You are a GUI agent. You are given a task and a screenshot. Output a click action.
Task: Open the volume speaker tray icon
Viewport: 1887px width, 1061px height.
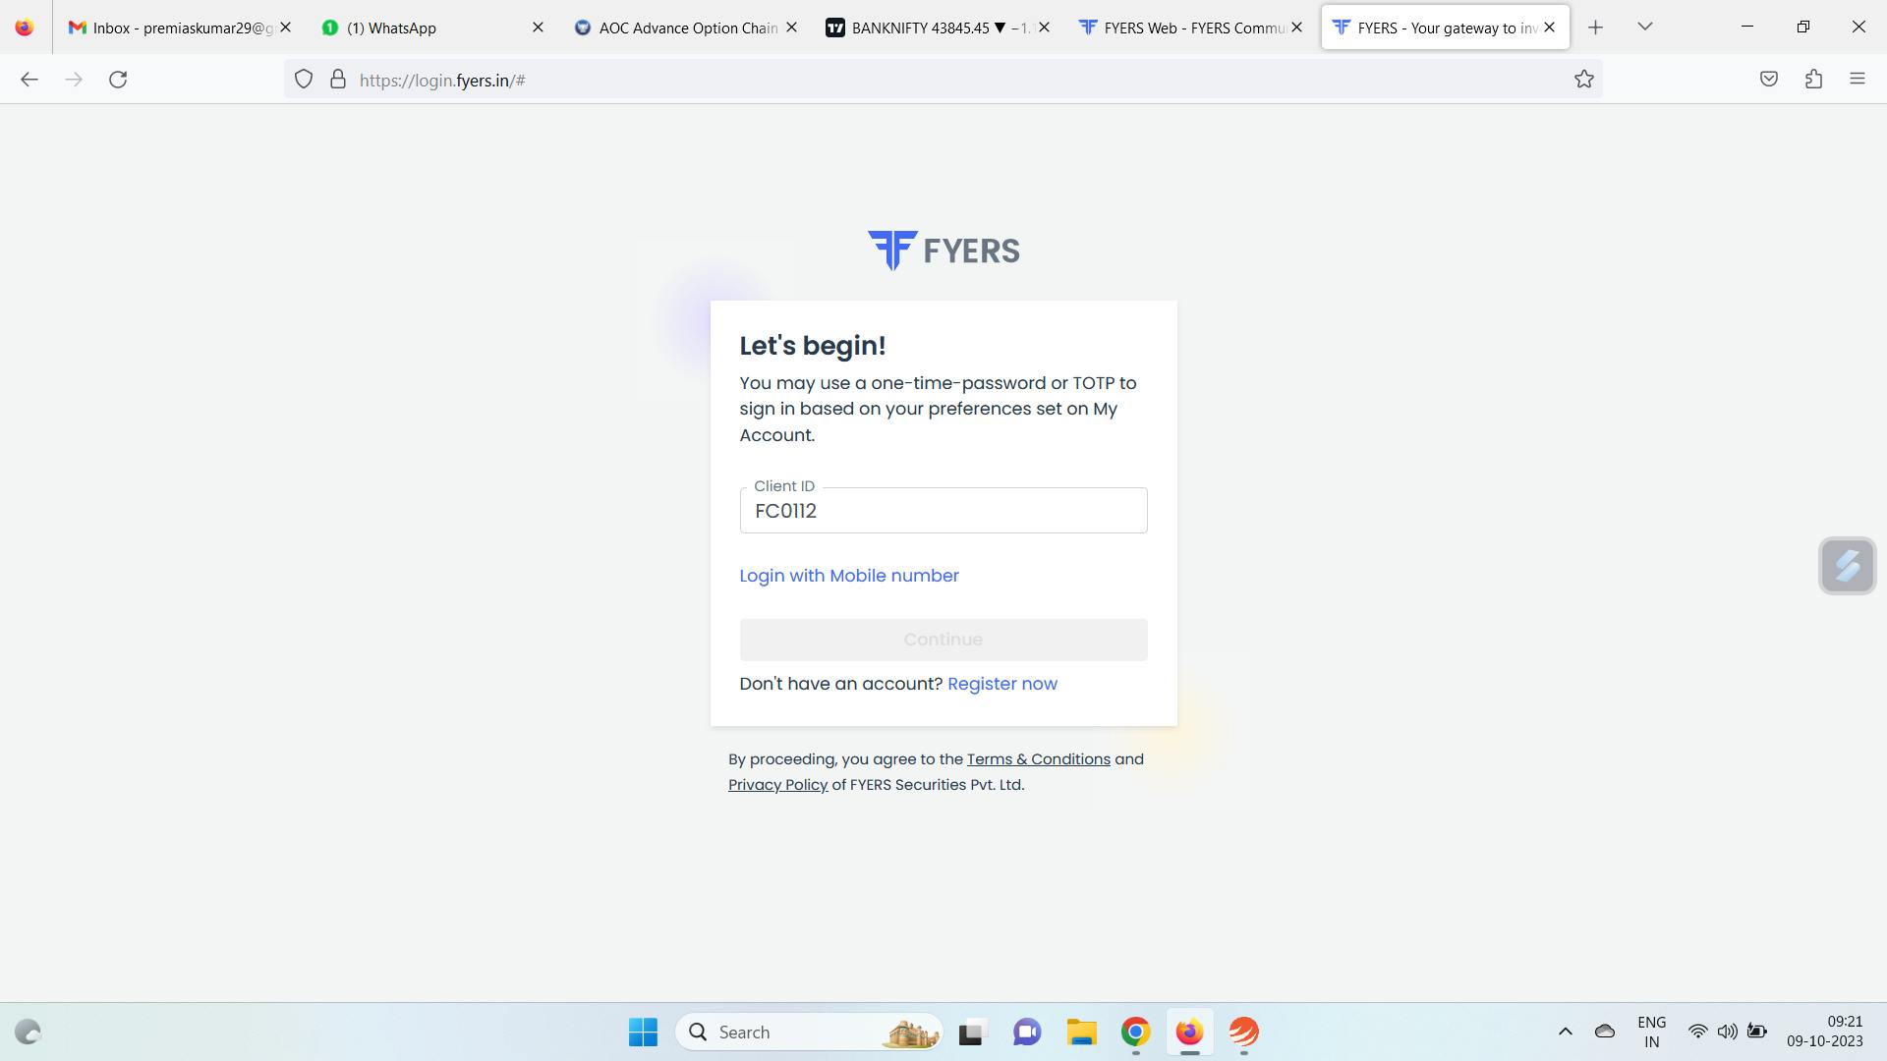click(x=1727, y=1033)
